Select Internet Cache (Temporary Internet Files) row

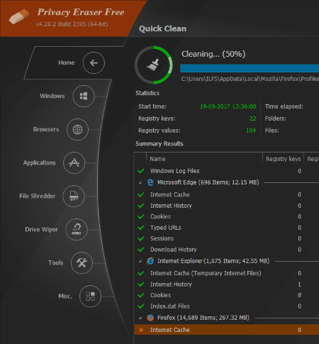(227, 273)
